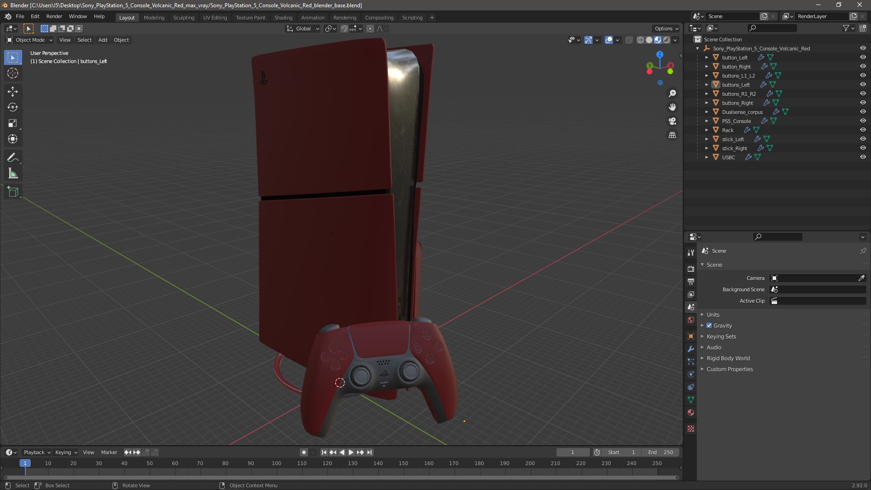Select the Transform tool
This screenshot has height=490, width=871.
point(13,139)
